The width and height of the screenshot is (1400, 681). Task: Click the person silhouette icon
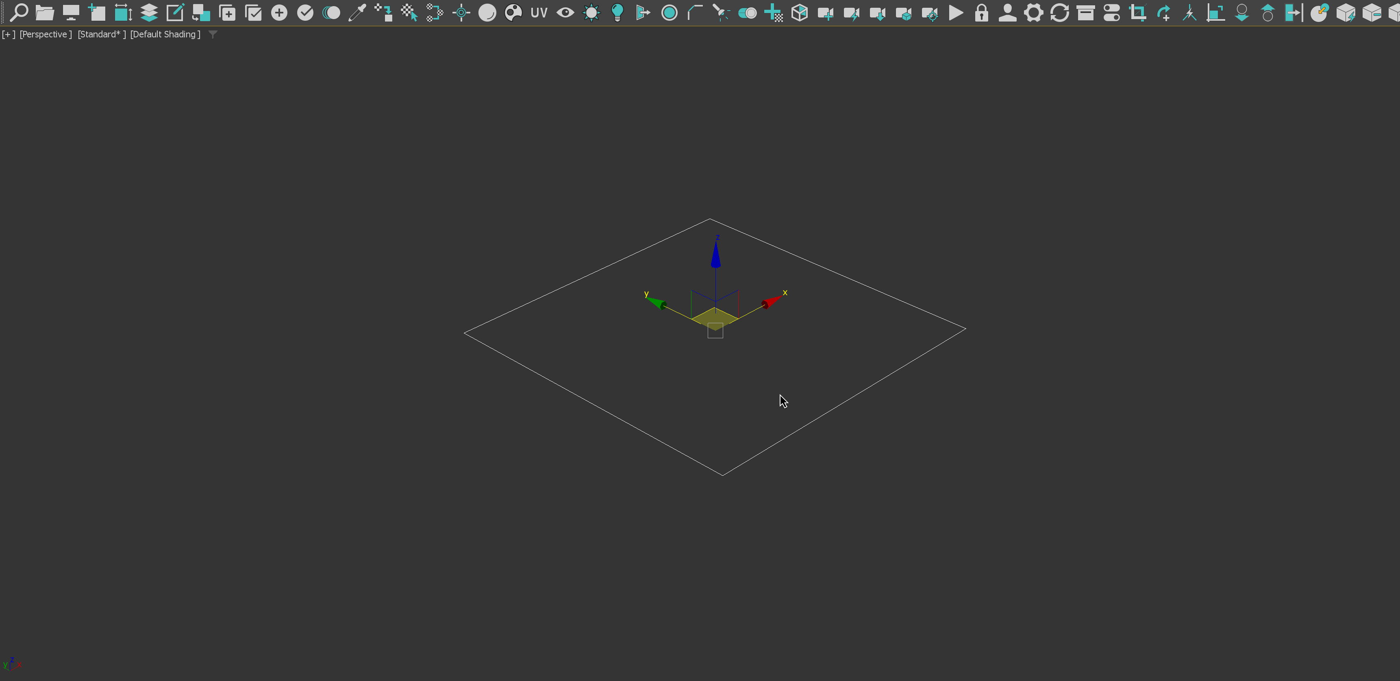coord(1008,12)
